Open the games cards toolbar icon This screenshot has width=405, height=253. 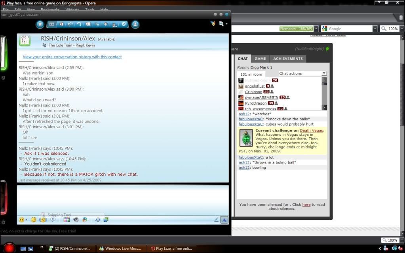[x=88, y=24]
